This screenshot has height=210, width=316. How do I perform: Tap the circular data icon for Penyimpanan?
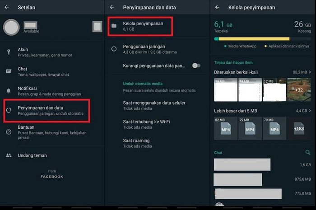coord(9,110)
